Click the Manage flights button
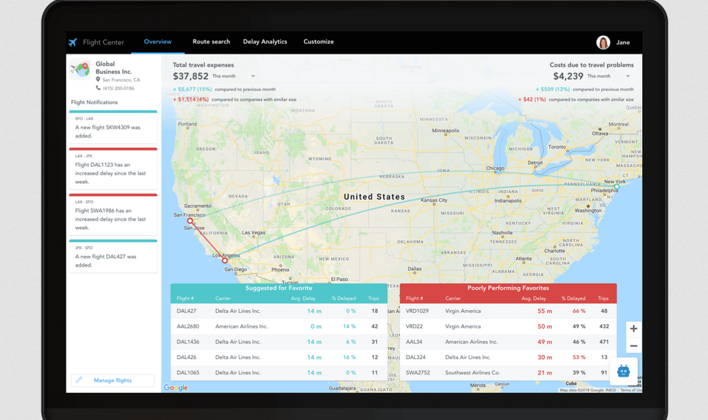Viewport: 708px width, 420px height. click(113, 381)
